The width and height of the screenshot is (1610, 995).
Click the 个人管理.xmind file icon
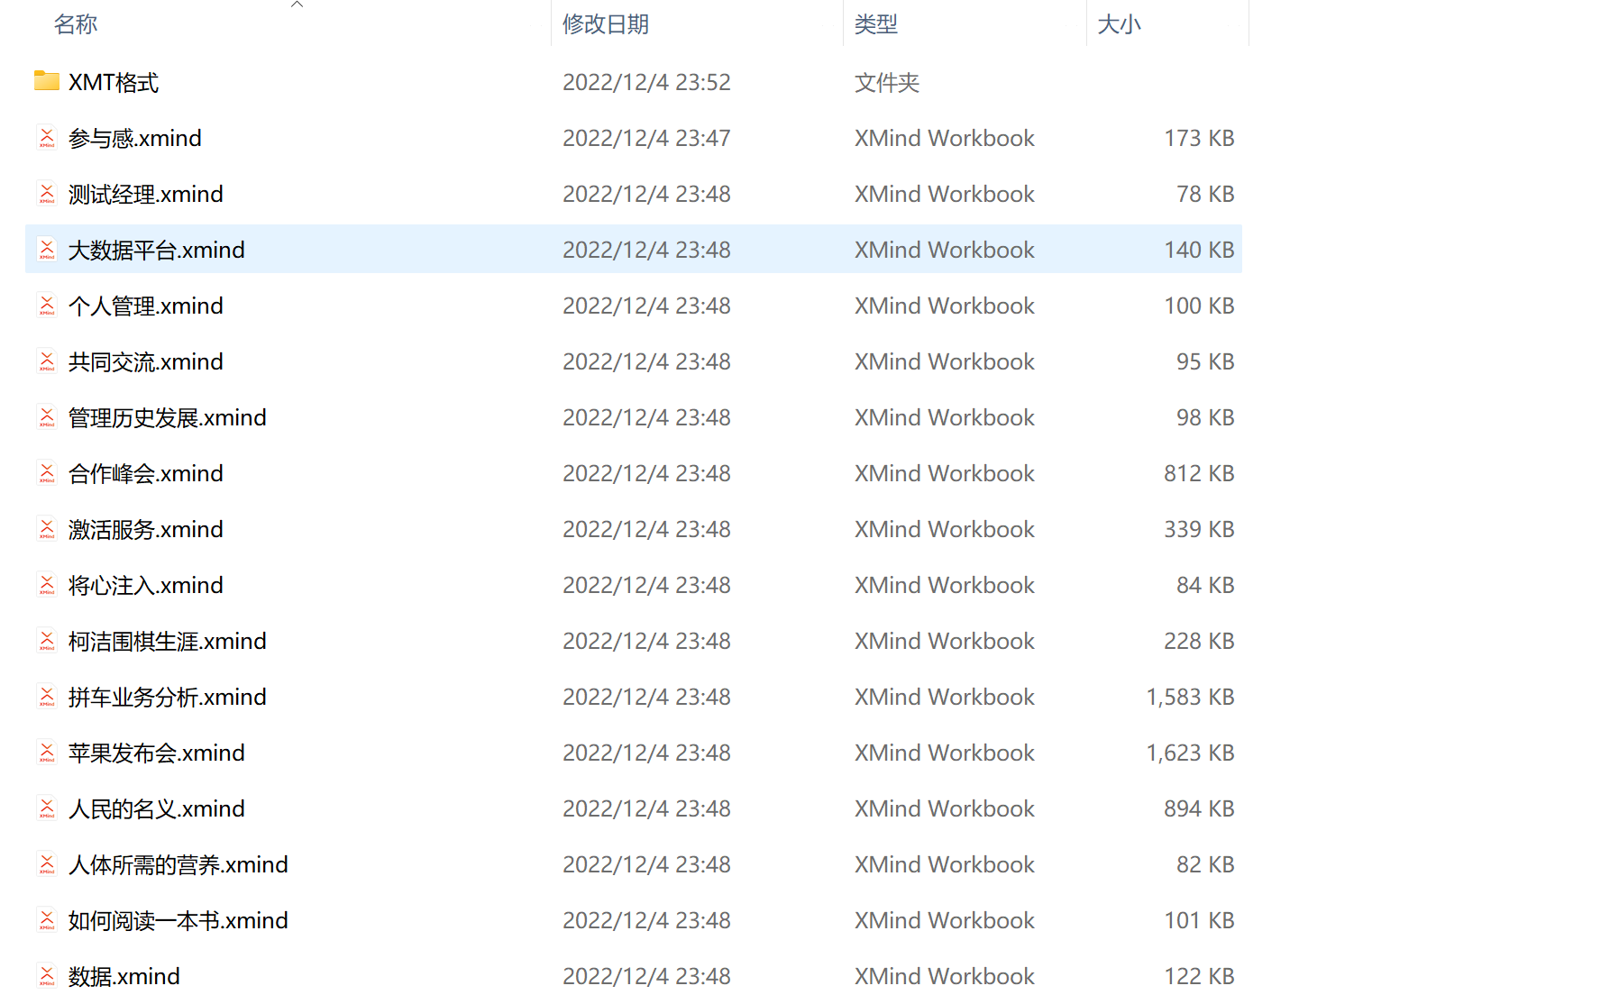(x=47, y=306)
